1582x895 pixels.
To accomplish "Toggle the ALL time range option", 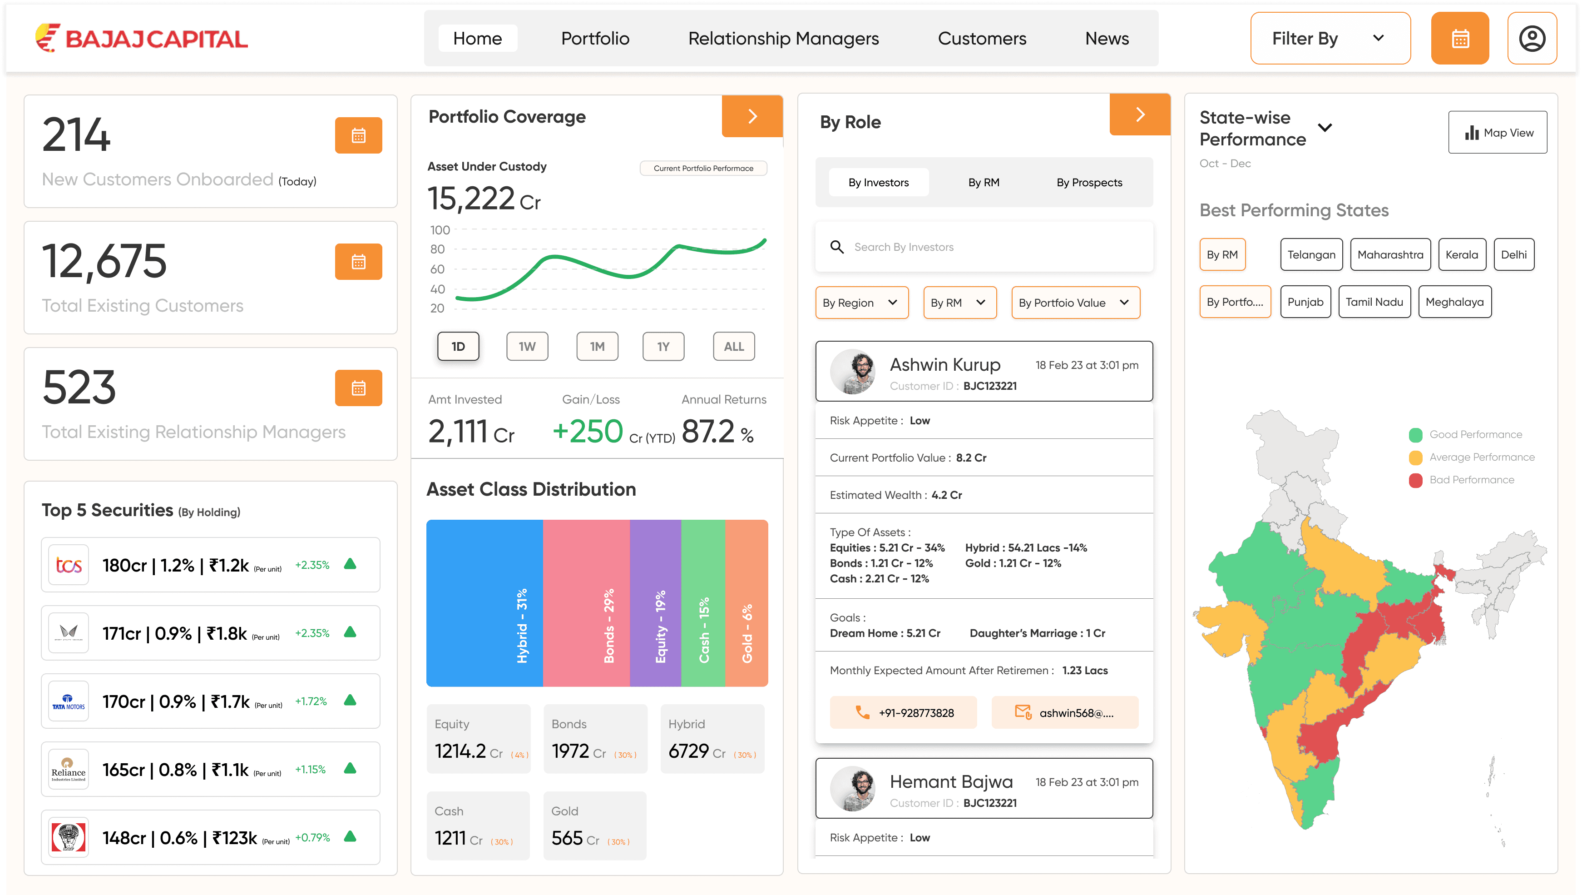I will pos(733,346).
